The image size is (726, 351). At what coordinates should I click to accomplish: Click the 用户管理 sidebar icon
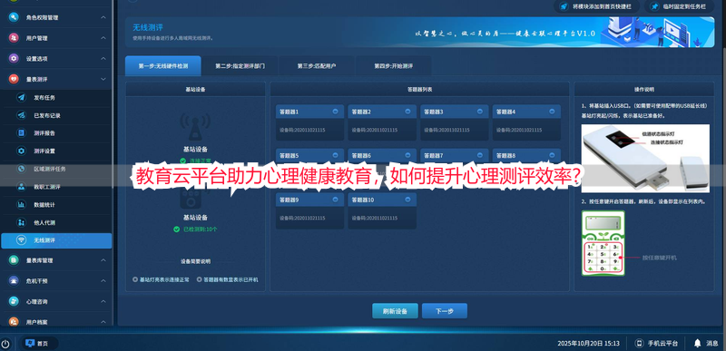14,38
